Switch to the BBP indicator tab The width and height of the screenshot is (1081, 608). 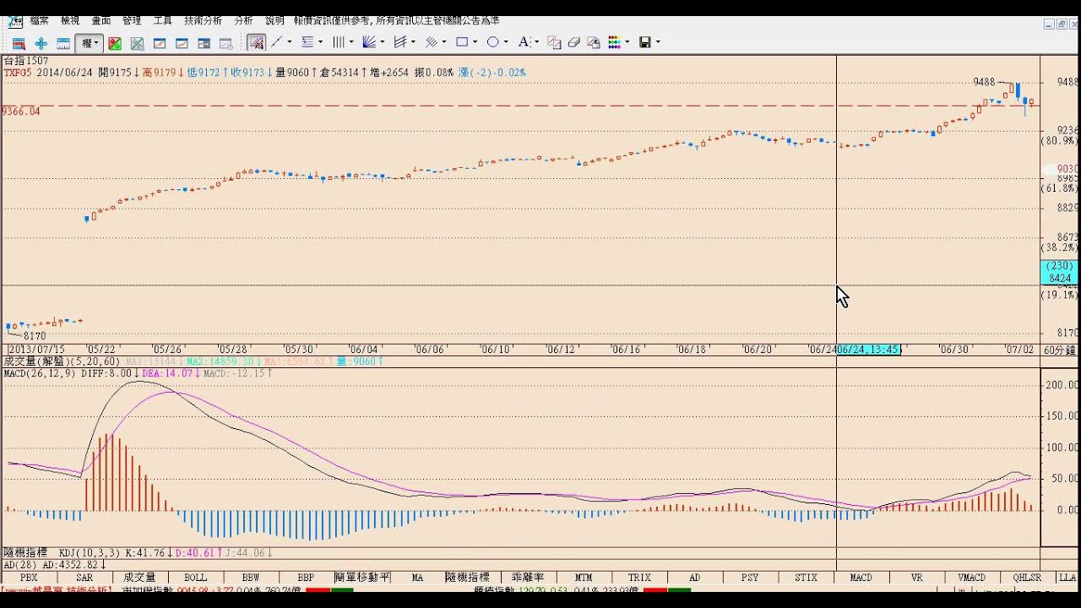pyautogui.click(x=306, y=578)
